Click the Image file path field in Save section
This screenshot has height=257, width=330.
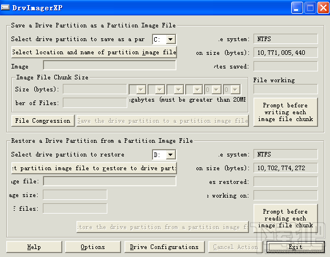coord(110,65)
